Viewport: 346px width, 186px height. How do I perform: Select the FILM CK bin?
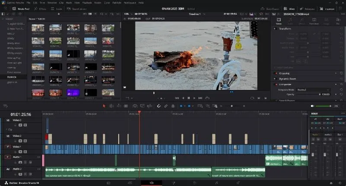pyautogui.click(x=12, y=77)
